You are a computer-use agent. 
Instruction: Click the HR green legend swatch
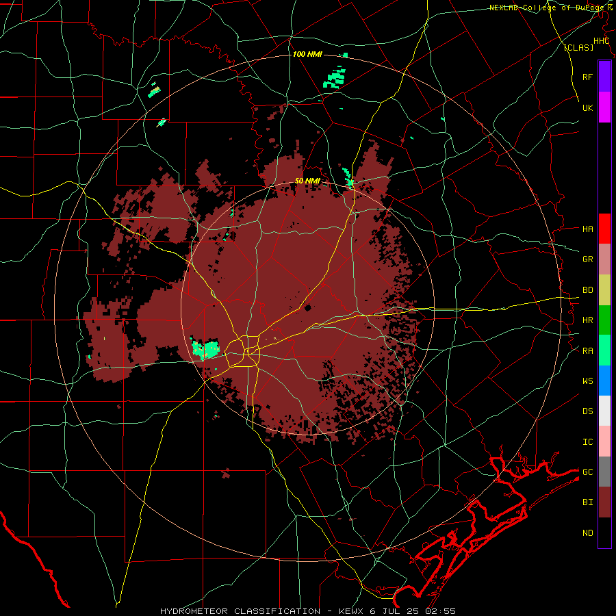[x=604, y=320]
